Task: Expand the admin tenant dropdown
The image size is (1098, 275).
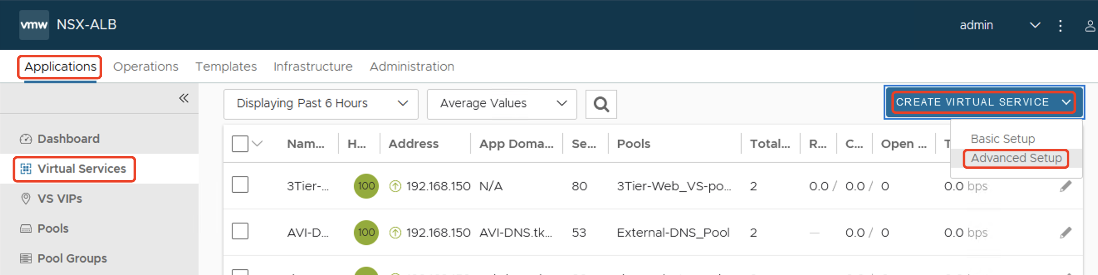Action: pyautogui.click(x=1034, y=26)
